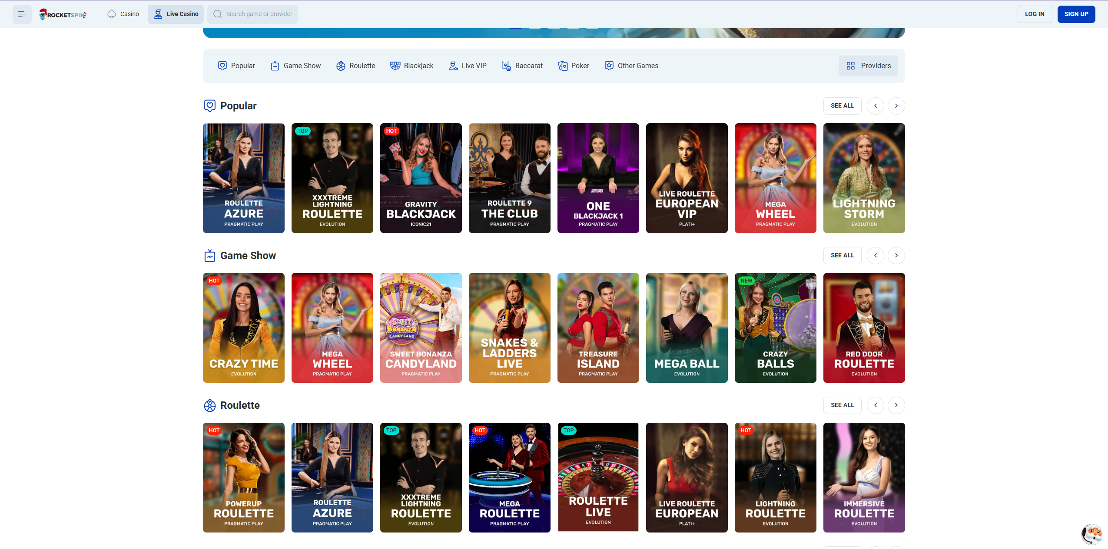Select the Popular category icon

[222, 66]
